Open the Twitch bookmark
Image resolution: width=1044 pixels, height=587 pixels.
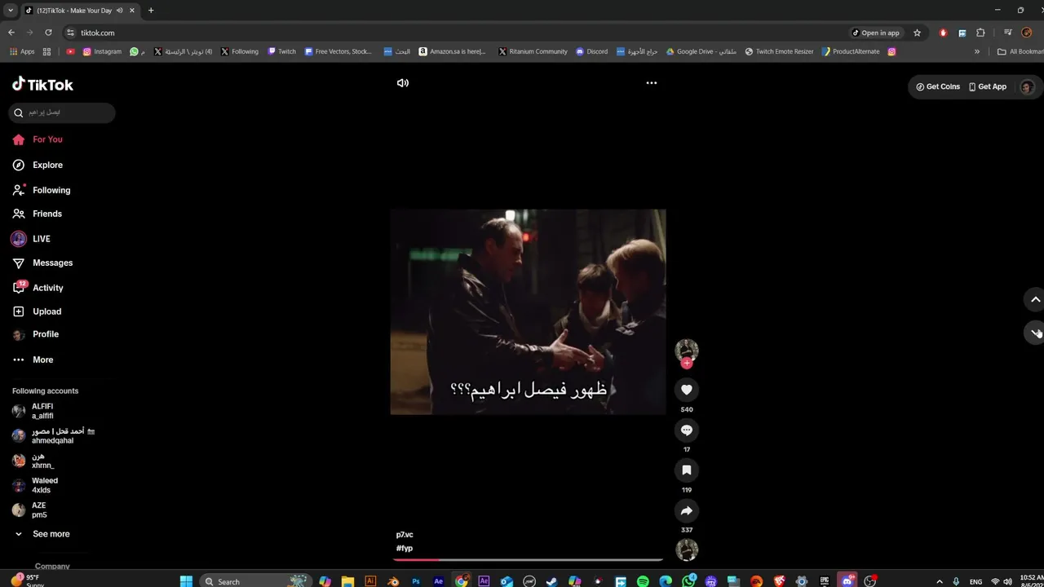[281, 51]
